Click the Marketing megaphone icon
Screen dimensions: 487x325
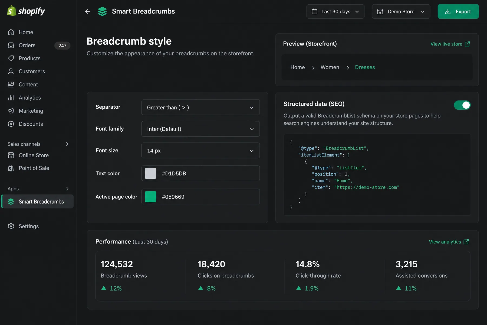point(11,111)
